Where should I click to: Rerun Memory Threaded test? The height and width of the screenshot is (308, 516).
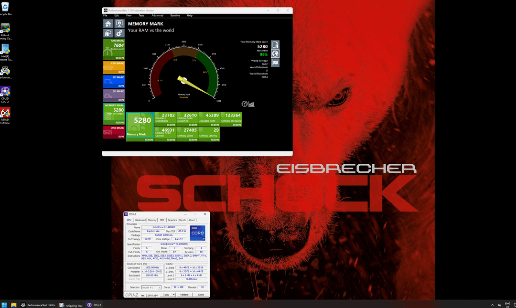point(236,125)
